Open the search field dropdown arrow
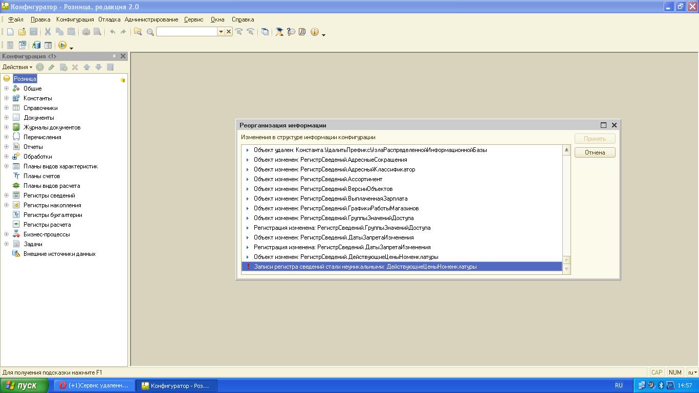699x393 pixels. point(221,32)
